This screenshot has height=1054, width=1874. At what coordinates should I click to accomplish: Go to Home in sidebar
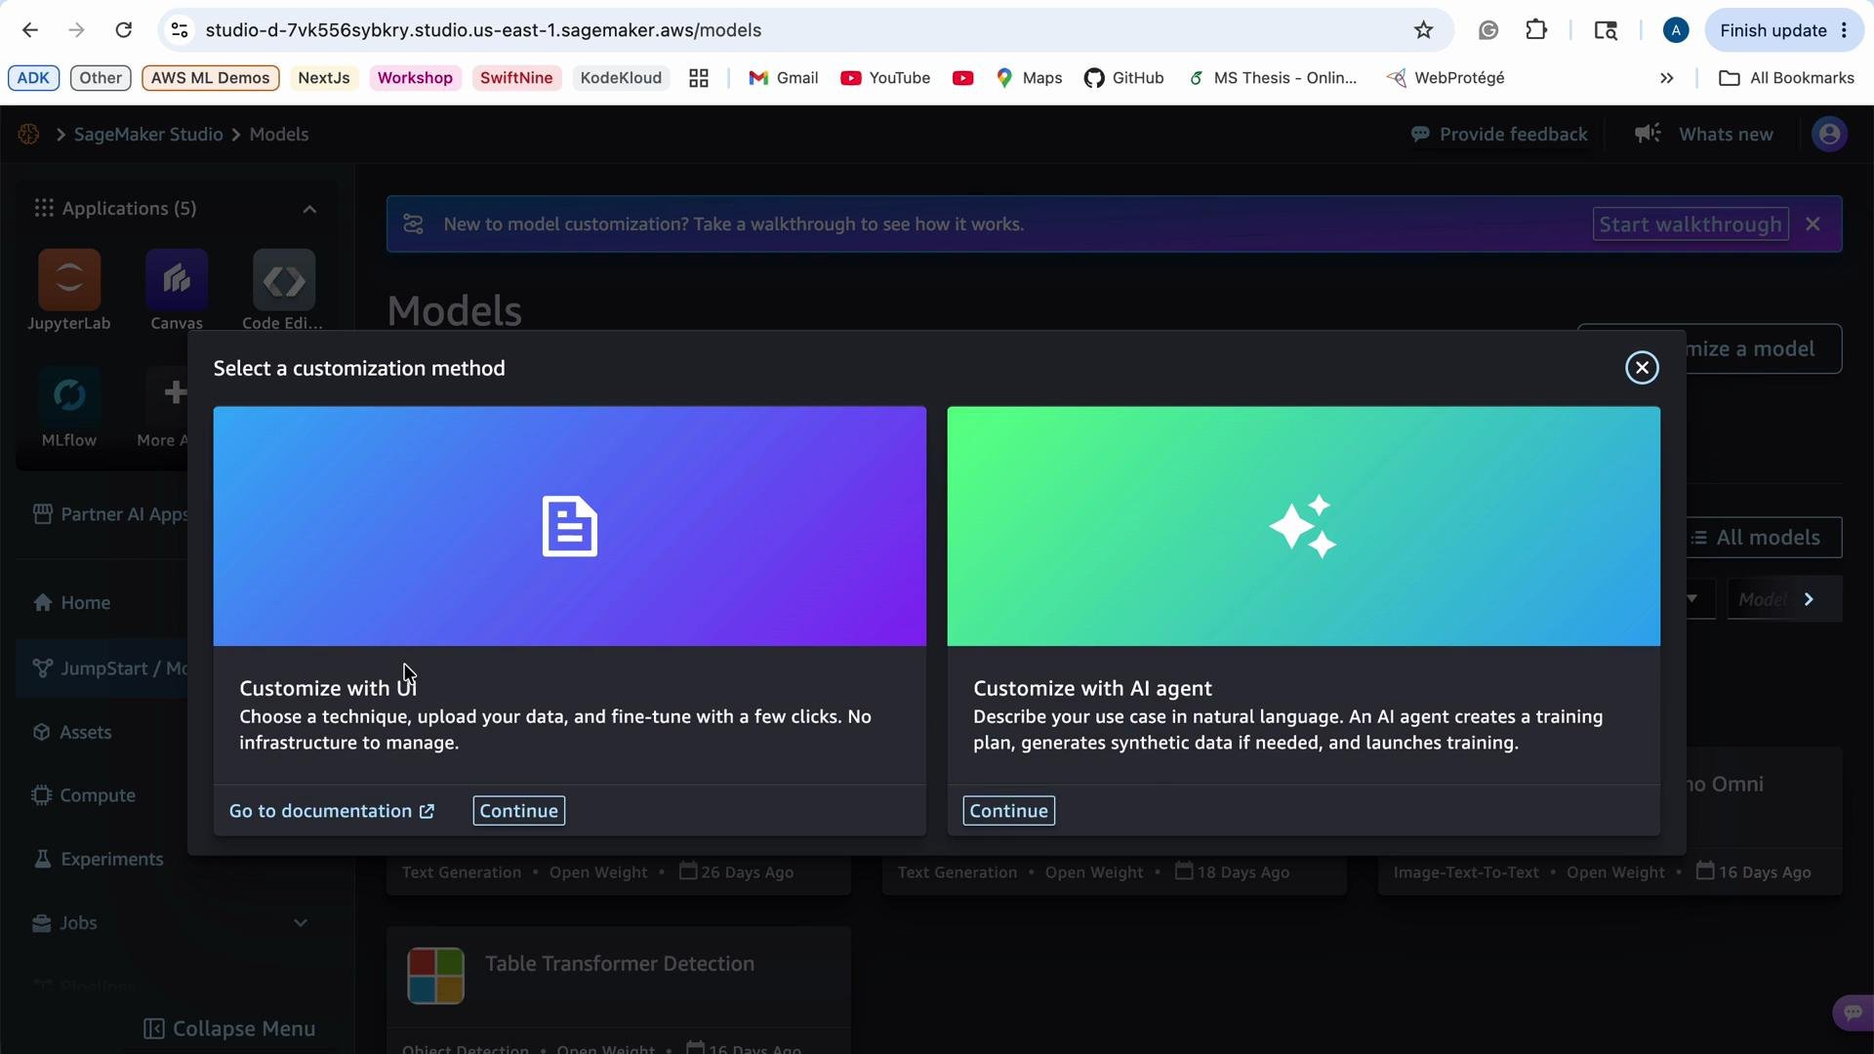[x=71, y=603]
